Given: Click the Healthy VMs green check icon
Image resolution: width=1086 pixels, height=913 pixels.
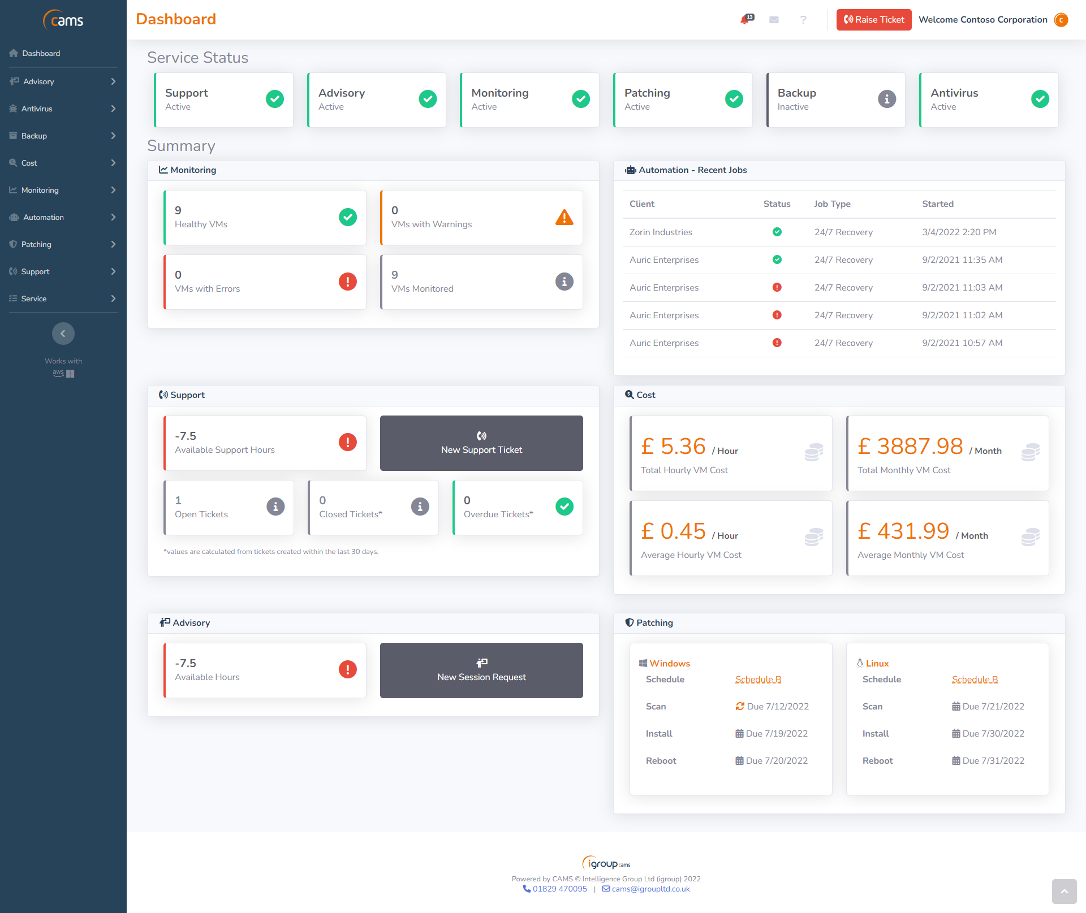Looking at the screenshot, I should click(x=347, y=217).
